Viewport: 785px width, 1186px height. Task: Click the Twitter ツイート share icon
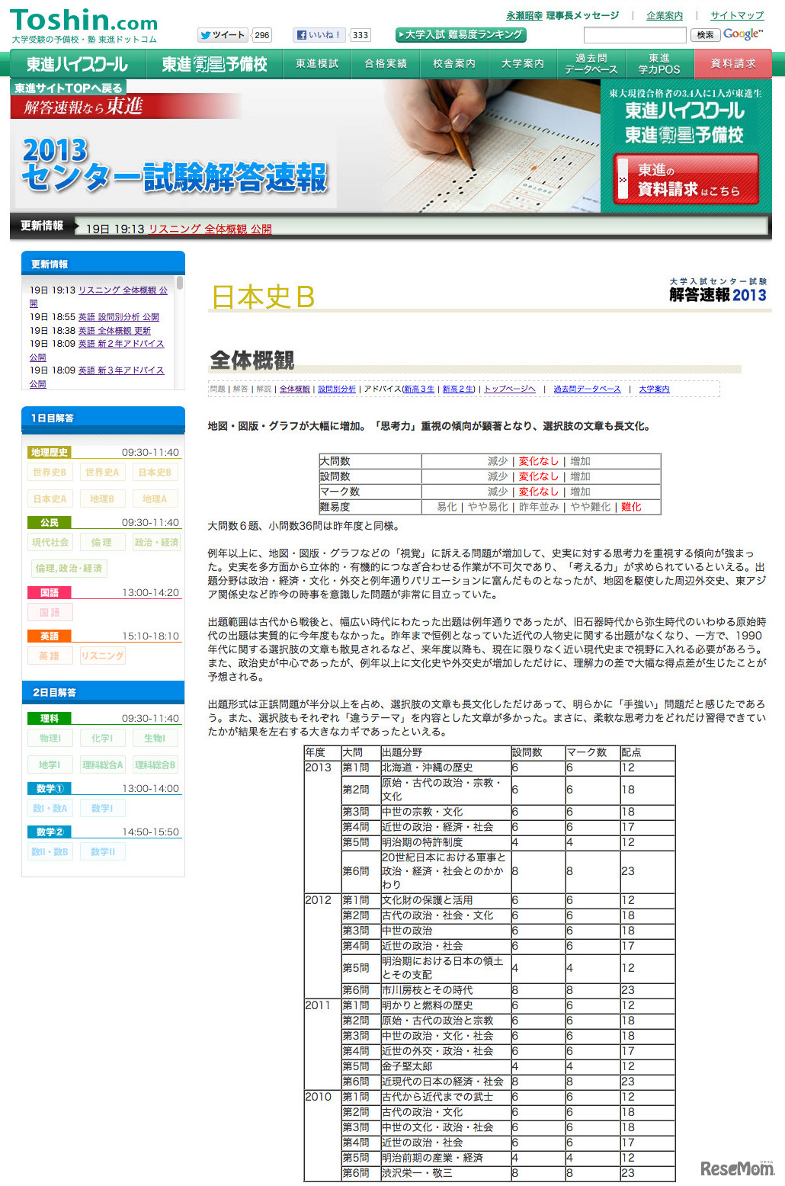pos(221,35)
